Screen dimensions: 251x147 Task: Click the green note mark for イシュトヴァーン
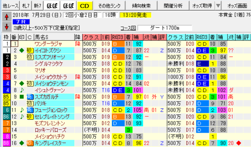22,90
